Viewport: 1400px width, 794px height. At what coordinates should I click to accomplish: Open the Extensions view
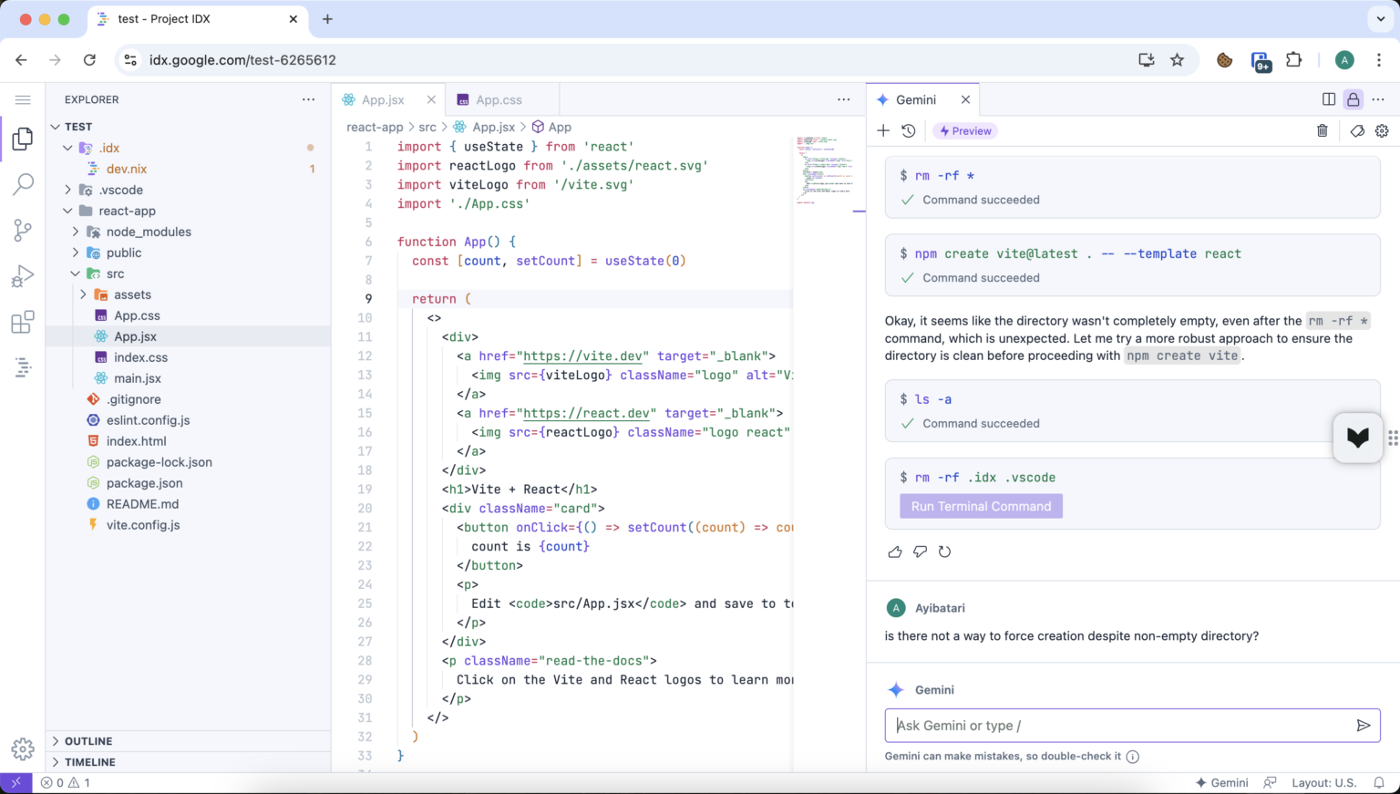coord(23,322)
